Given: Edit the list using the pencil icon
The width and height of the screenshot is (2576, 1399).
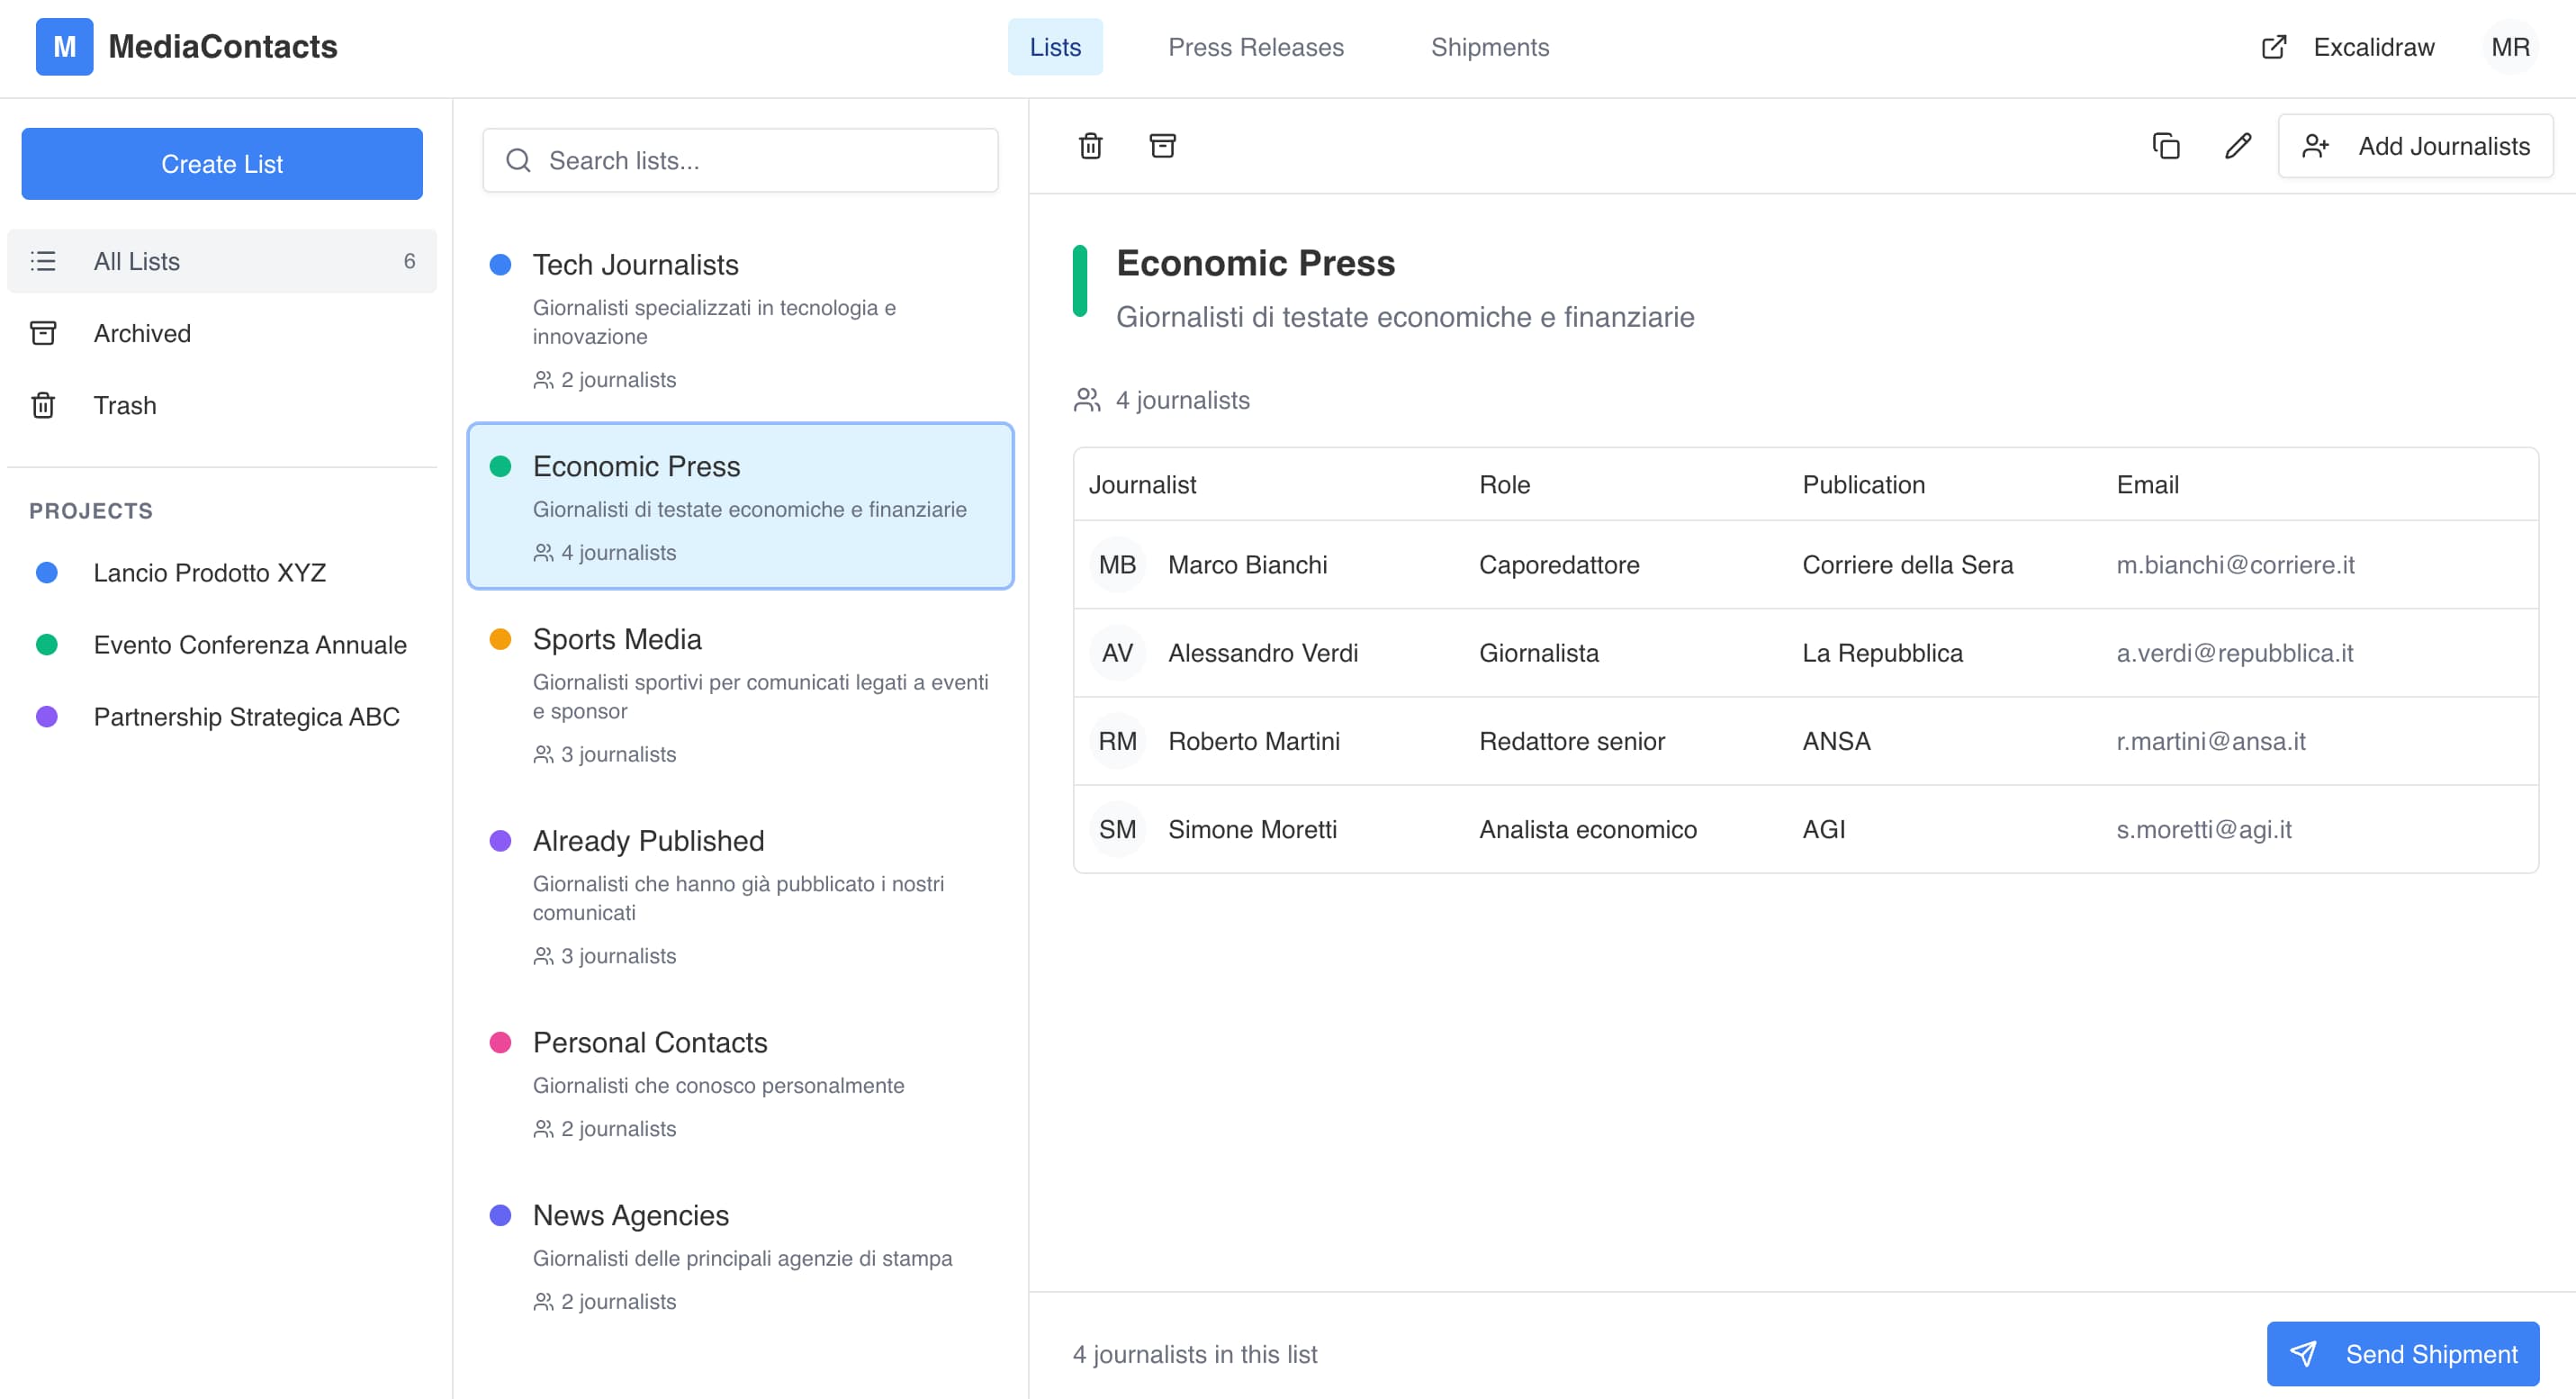Looking at the screenshot, I should pyautogui.click(x=2238, y=146).
